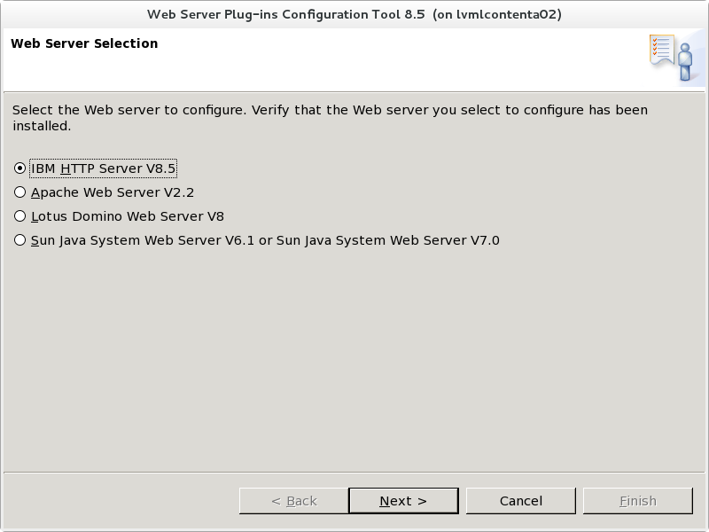The image size is (709, 532).
Task: Go to previous page with < Back
Action: click(294, 501)
